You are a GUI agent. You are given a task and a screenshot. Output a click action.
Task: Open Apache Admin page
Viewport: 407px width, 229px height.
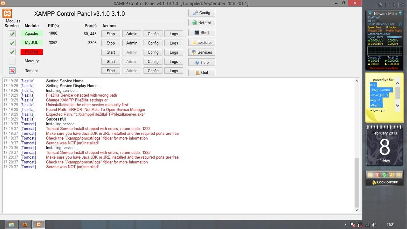[x=132, y=34]
